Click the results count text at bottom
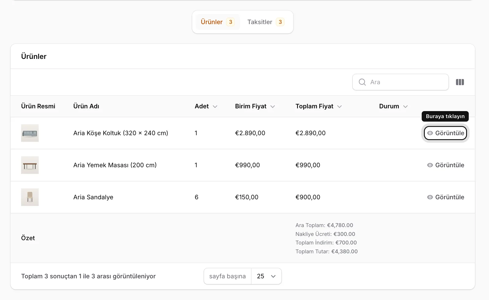The height and width of the screenshot is (300, 489). pyautogui.click(x=88, y=276)
